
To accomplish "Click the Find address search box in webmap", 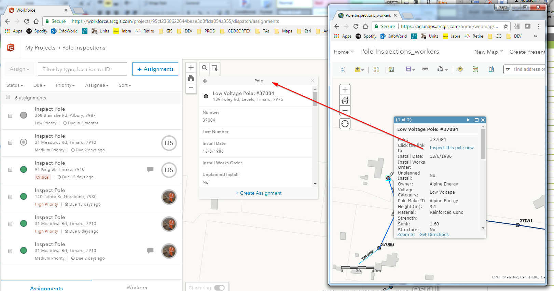I will [529, 69].
